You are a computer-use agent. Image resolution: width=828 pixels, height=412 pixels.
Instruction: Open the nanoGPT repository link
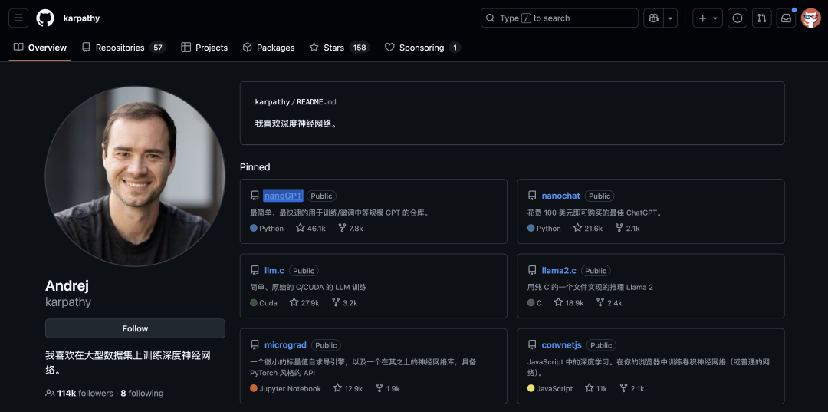pos(284,196)
